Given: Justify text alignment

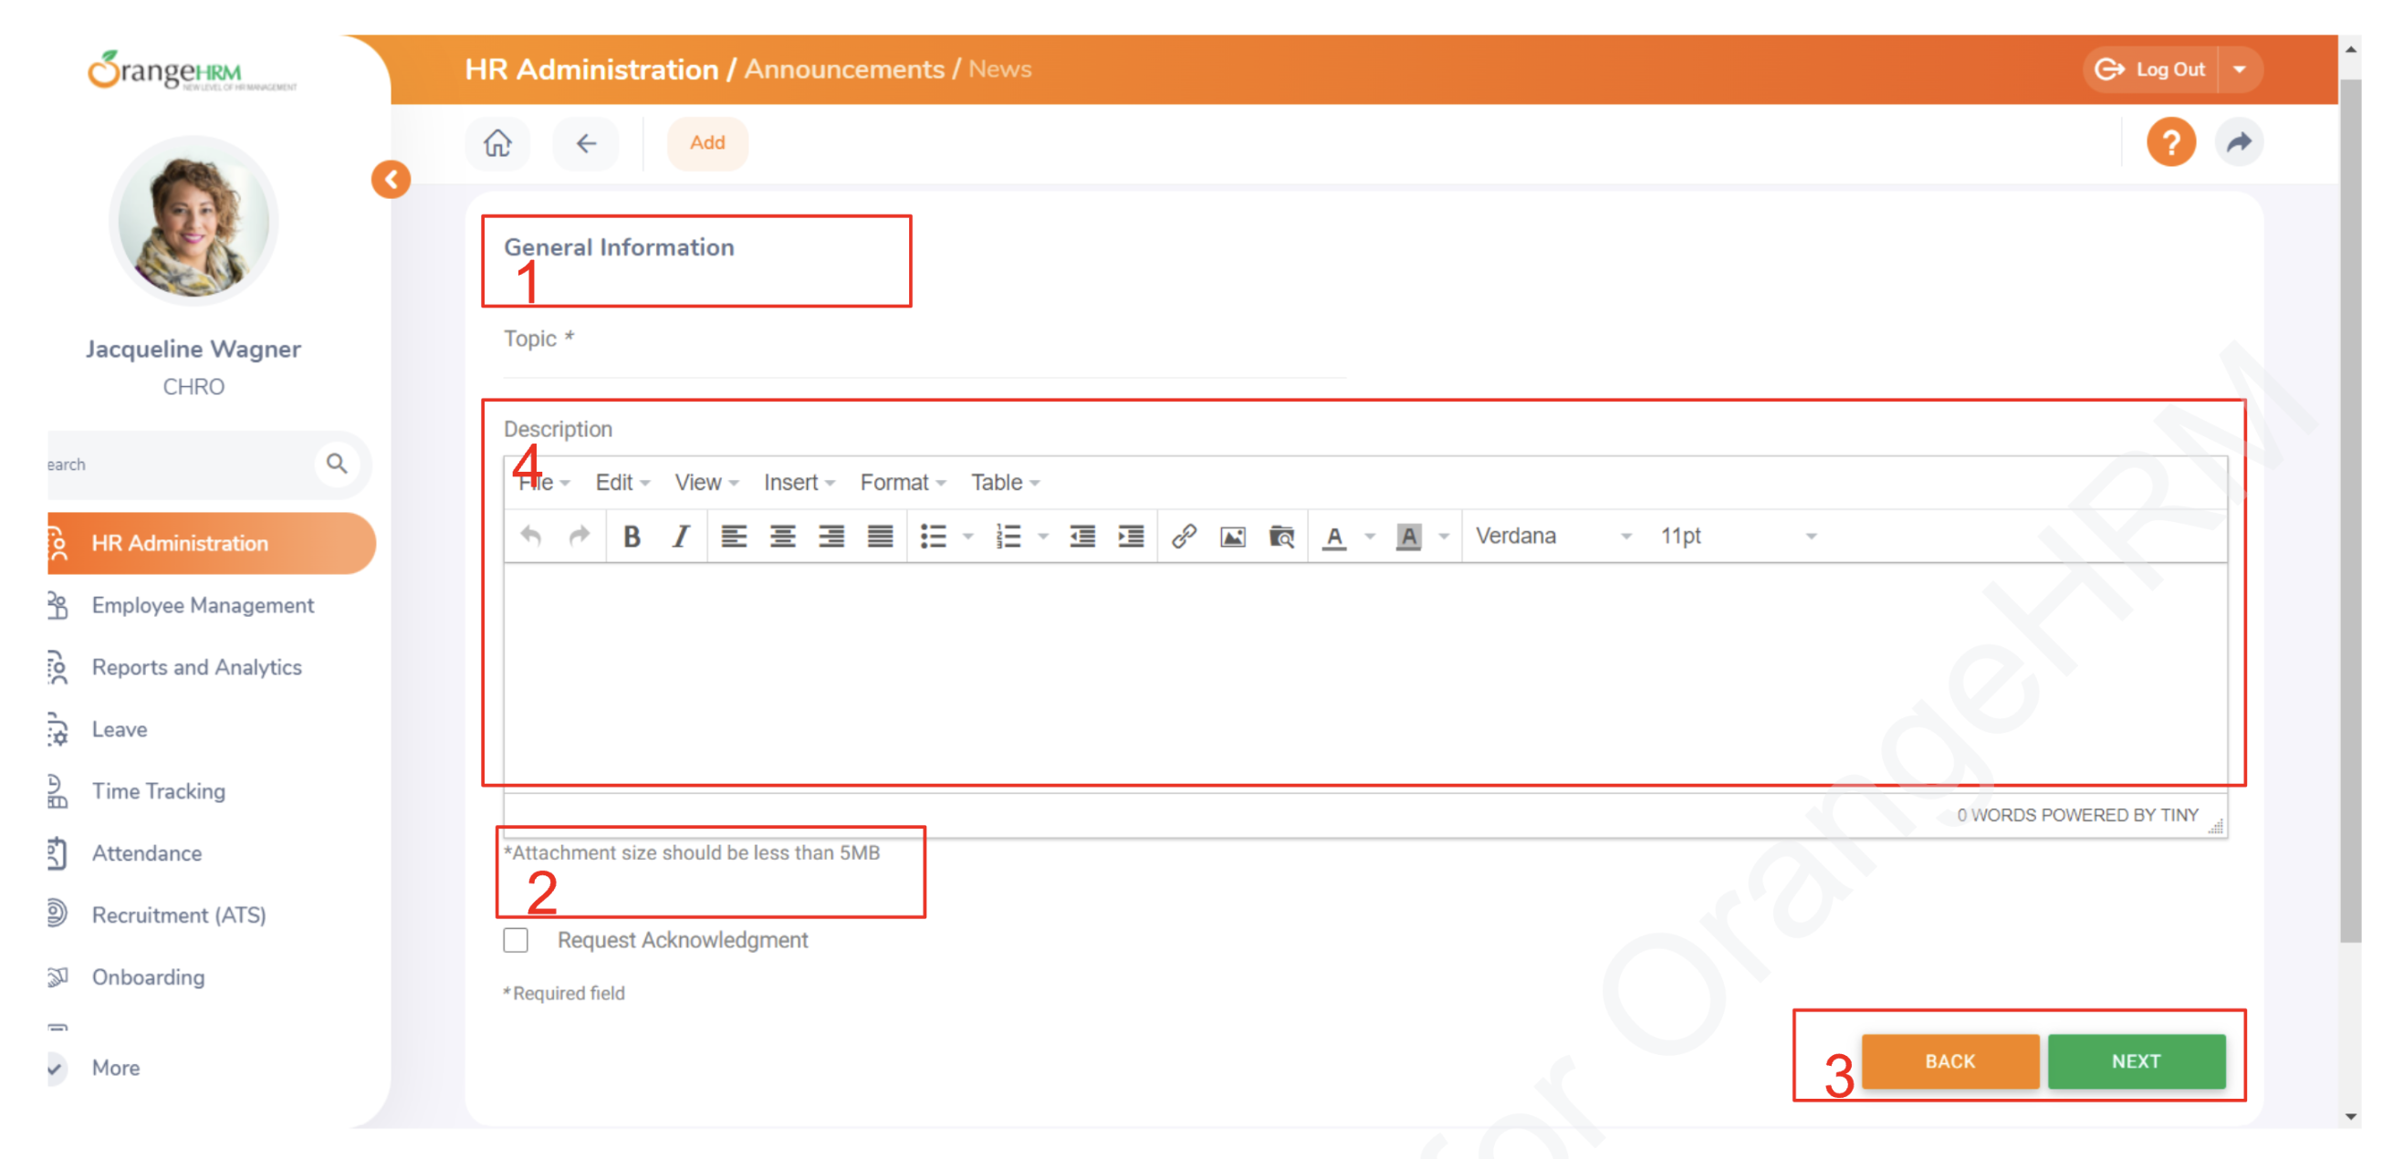Looking at the screenshot, I should pyautogui.click(x=880, y=536).
